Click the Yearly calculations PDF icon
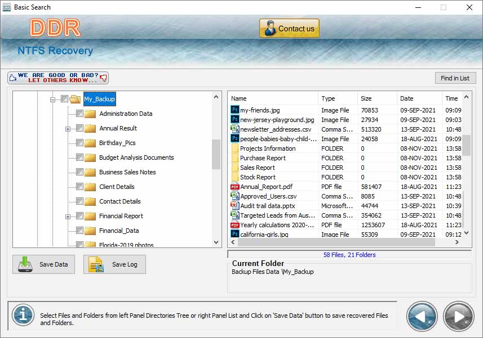Viewport: 483px width, 338px height. pos(234,224)
